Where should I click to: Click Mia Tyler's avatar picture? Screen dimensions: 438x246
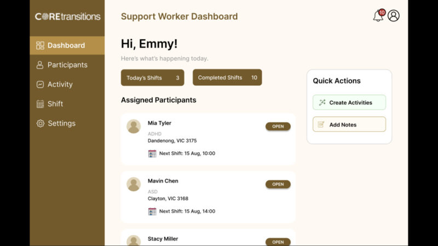click(x=134, y=126)
